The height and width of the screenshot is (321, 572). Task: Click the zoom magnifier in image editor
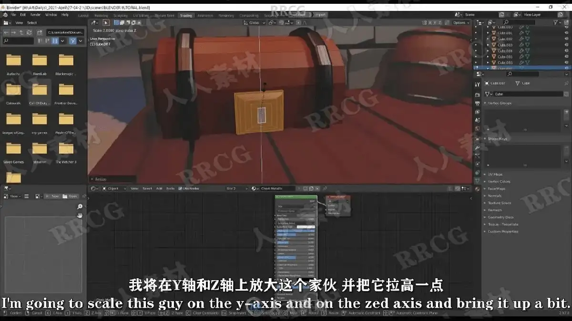pyautogui.click(x=80, y=206)
